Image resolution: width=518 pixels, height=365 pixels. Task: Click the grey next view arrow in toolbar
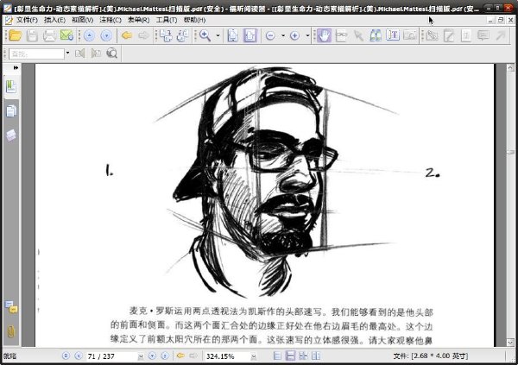pyautogui.click(x=143, y=35)
